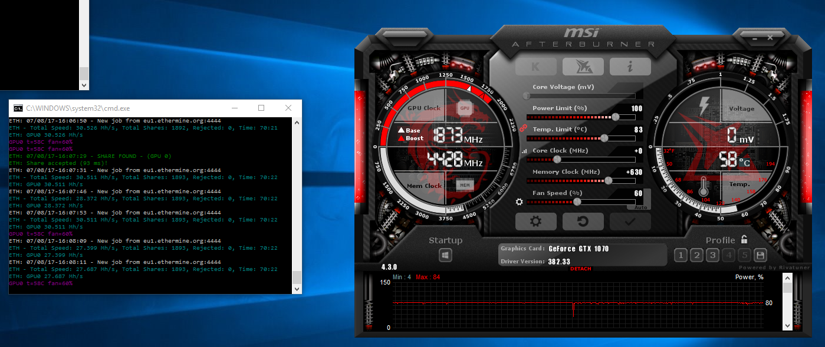The image size is (825, 347).
Task: Click 'SHARE FOUND - (GPU 0)' console line
Action: click(x=90, y=156)
